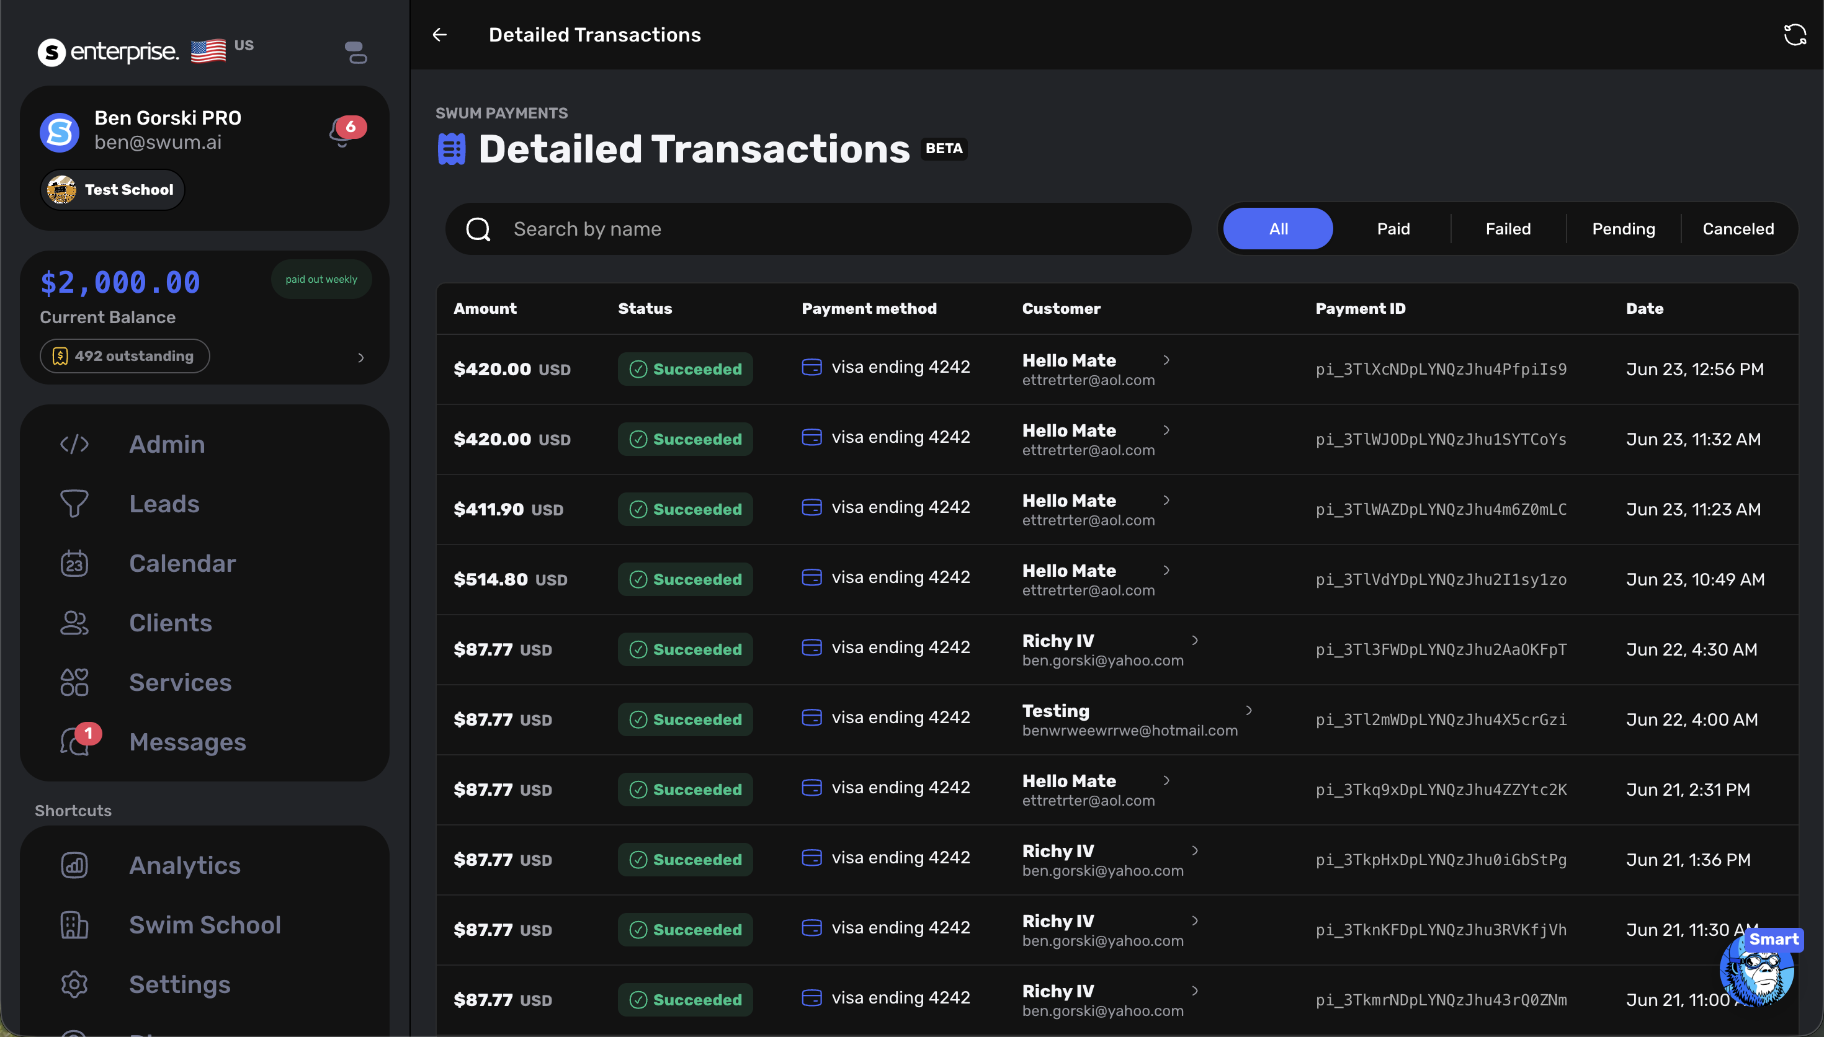1824x1037 pixels.
Task: Expand the current balance card chevron
Action: pos(361,357)
